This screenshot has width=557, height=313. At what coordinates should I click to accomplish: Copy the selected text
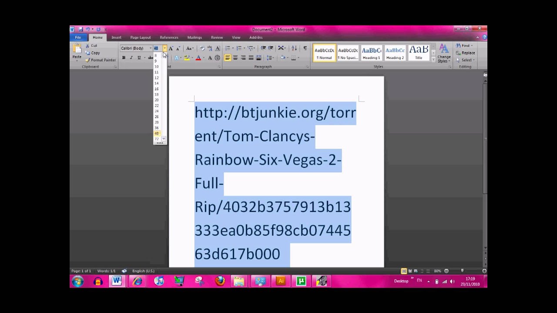coord(92,53)
